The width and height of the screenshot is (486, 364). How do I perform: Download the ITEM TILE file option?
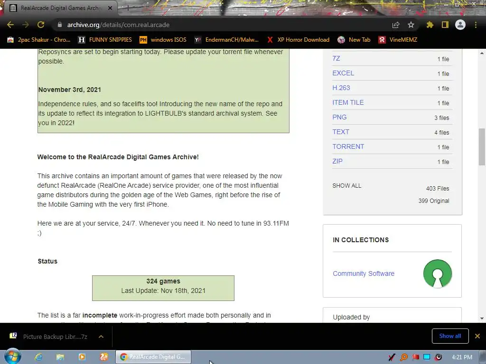[348, 102]
